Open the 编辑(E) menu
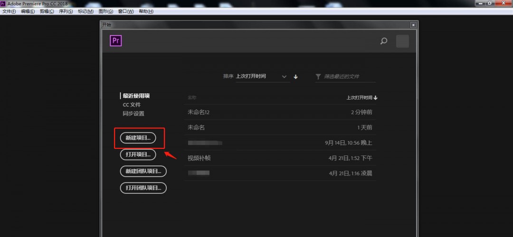This screenshot has height=237, width=513. [x=28, y=11]
